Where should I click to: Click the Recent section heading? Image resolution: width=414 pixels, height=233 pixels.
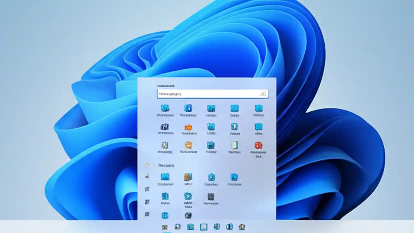coord(166,165)
